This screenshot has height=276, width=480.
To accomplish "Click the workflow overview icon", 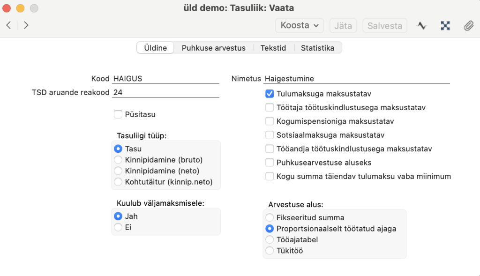I will [445, 26].
